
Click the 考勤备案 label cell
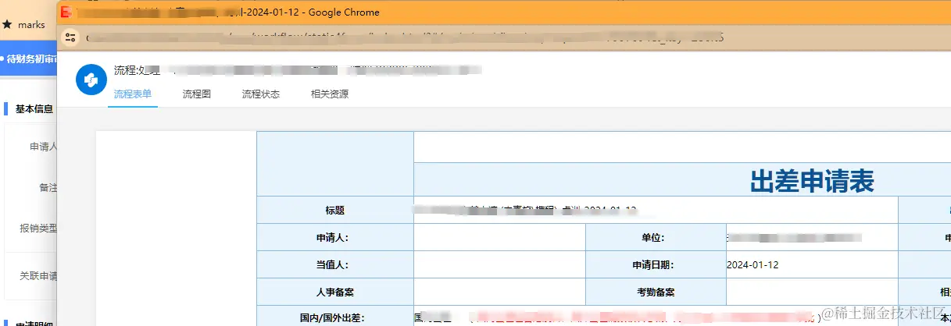click(656, 292)
